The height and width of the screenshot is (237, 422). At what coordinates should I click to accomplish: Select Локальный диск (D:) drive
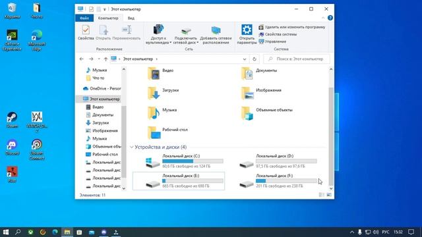(272, 161)
